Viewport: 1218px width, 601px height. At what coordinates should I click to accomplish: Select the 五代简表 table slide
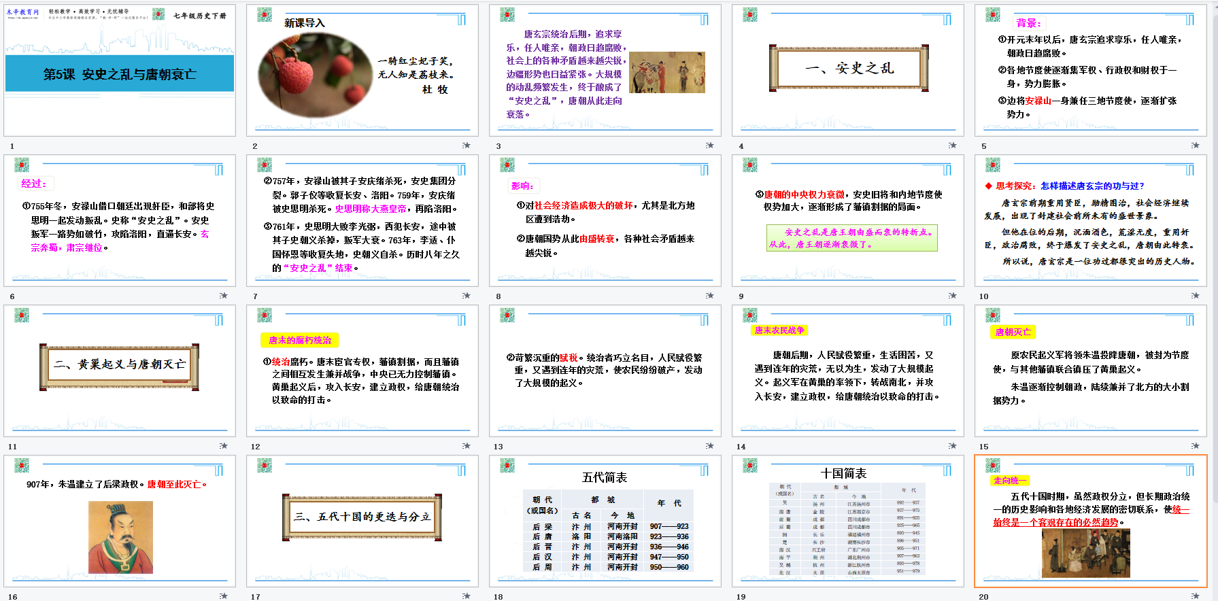(x=605, y=521)
